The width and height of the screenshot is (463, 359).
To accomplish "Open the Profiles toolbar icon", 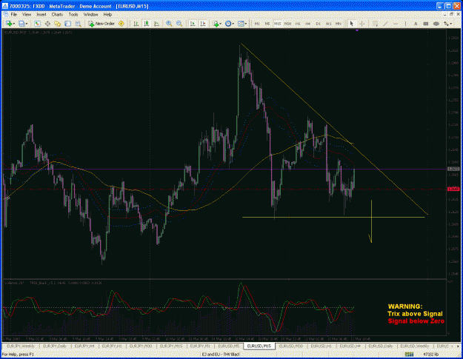I will 21,24.
